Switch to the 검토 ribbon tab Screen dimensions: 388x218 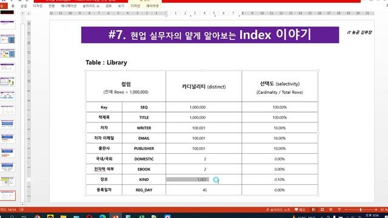pos(109,5)
